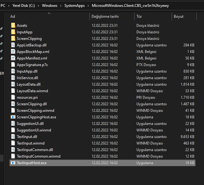Select the SuggestionUI.dll file name
Image resolution: width=204 pixels, height=185 pixels.
(30, 124)
